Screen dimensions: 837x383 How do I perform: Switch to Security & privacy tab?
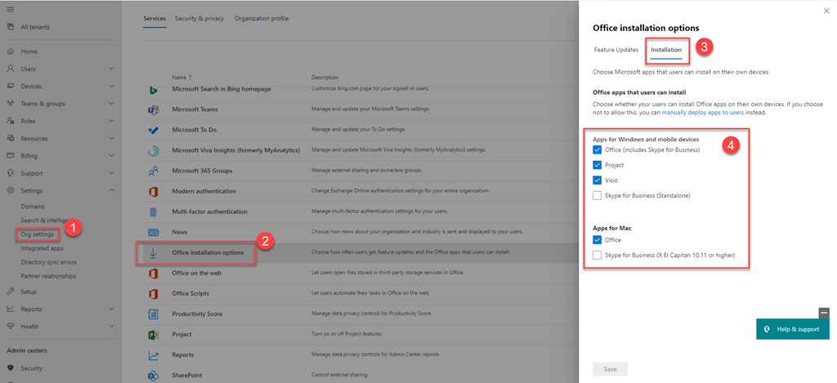(x=199, y=19)
